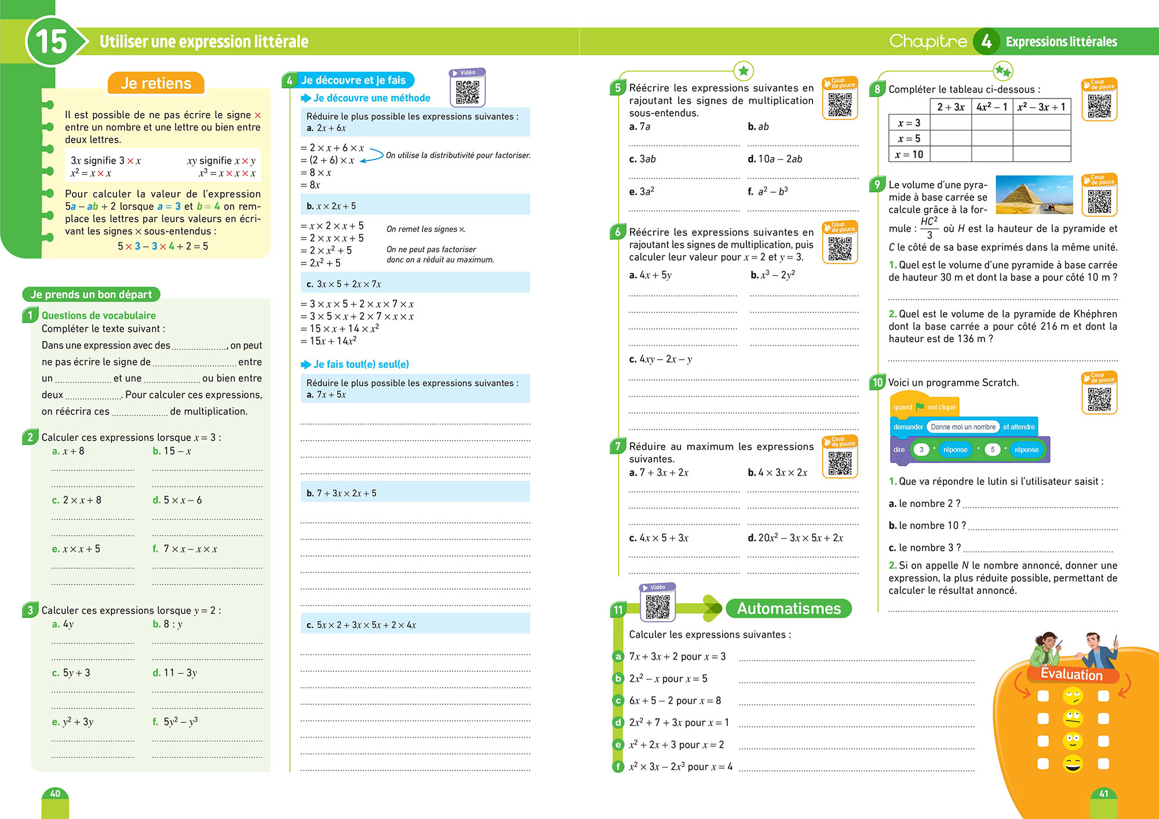Screen dimensions: 1159x819
Task: Click the 'quand … est cliqué' Scratch block
Action: pyautogui.click(x=924, y=407)
